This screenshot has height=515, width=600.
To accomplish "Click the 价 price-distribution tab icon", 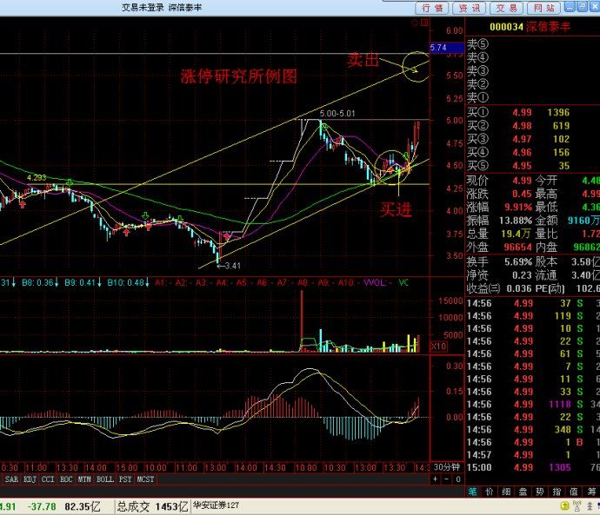I will click(490, 492).
